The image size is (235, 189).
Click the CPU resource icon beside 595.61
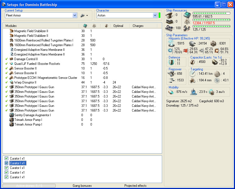(x=187, y=15)
